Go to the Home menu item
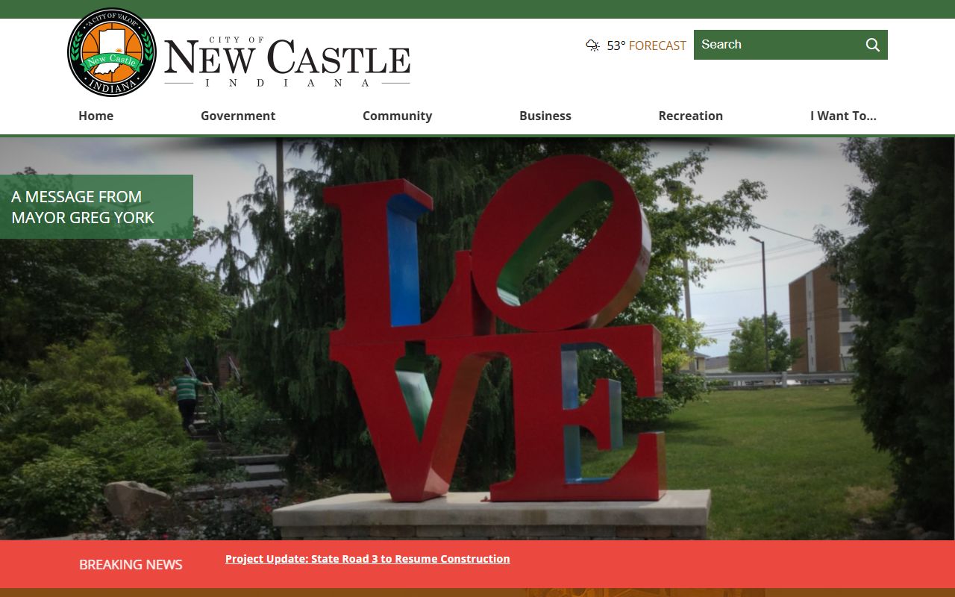Image resolution: width=955 pixels, height=597 pixels. coord(96,116)
